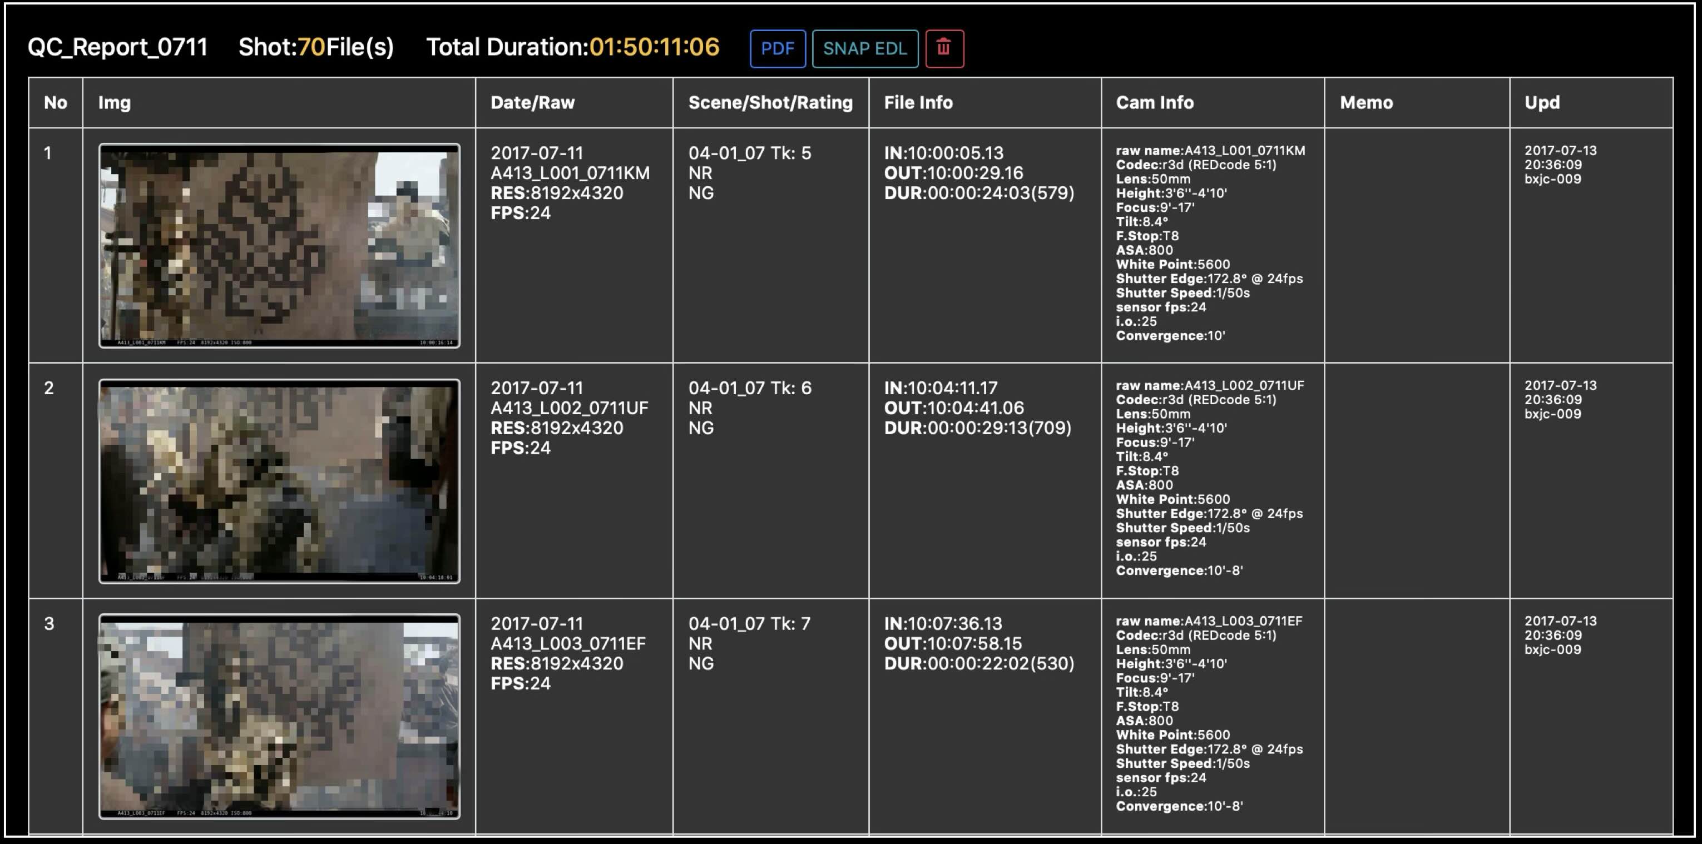Click the SNAP EDL button

tap(864, 48)
